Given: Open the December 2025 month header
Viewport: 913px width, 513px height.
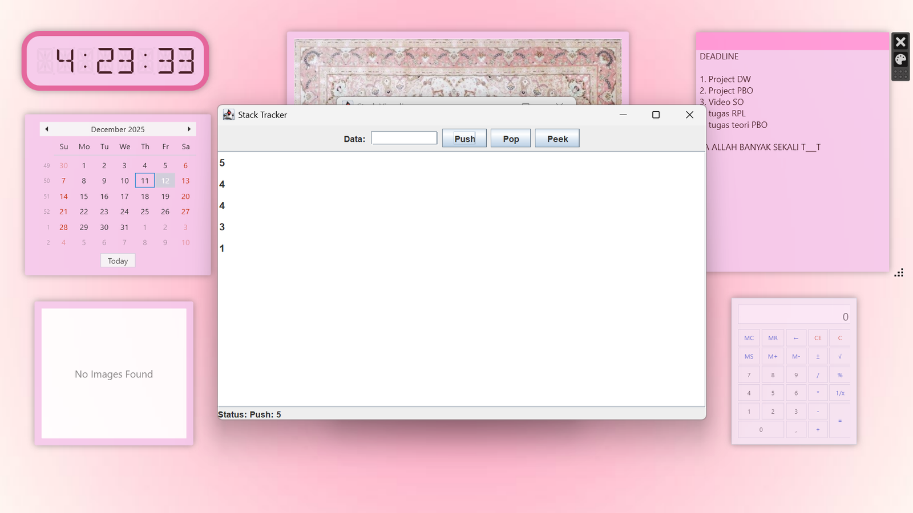Looking at the screenshot, I should tap(118, 129).
